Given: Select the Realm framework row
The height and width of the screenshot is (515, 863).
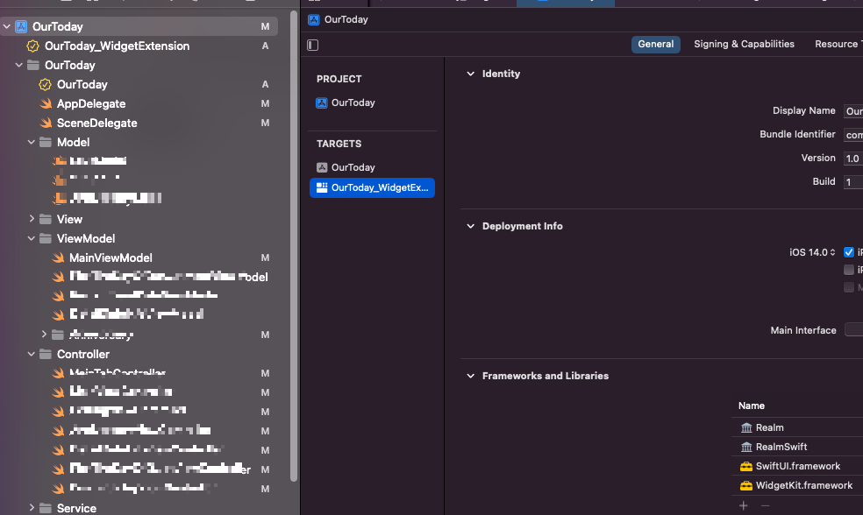Looking at the screenshot, I should (797, 427).
